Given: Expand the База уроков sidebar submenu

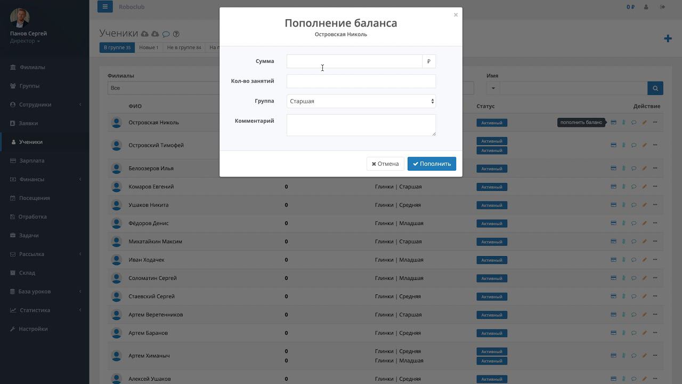Looking at the screenshot, I should click(45, 291).
